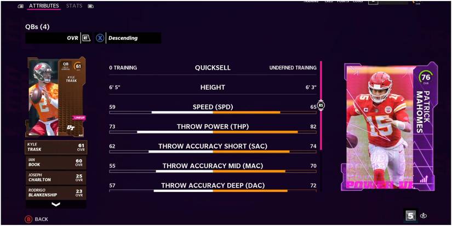Click the X button icon beside Descending
This screenshot has width=452, height=226.
(x=100, y=38)
